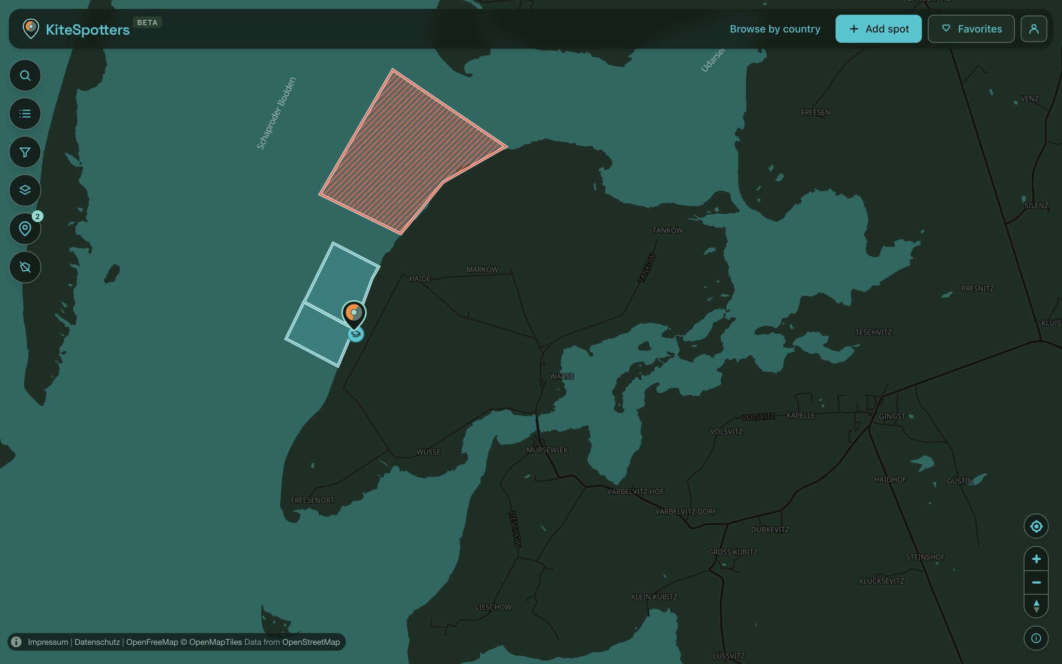Click the kite school badge under the marker
The height and width of the screenshot is (664, 1062).
pyautogui.click(x=356, y=335)
